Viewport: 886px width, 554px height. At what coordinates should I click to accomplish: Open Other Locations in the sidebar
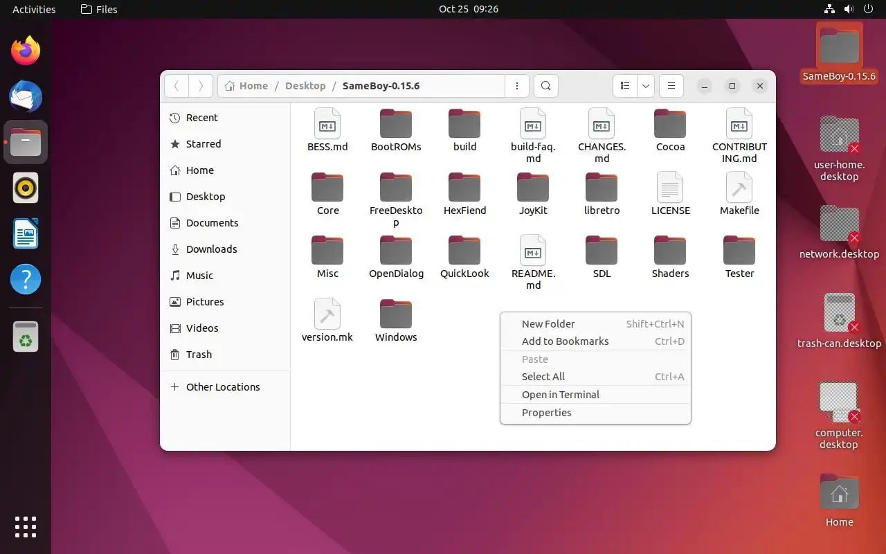[226, 387]
